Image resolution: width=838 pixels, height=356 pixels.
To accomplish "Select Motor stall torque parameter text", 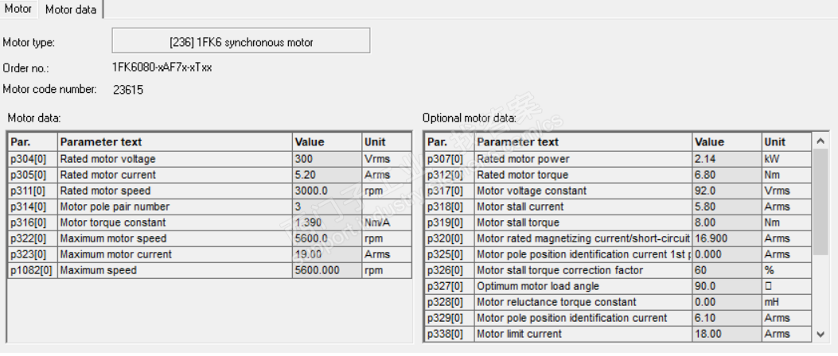I will pyautogui.click(x=518, y=222).
